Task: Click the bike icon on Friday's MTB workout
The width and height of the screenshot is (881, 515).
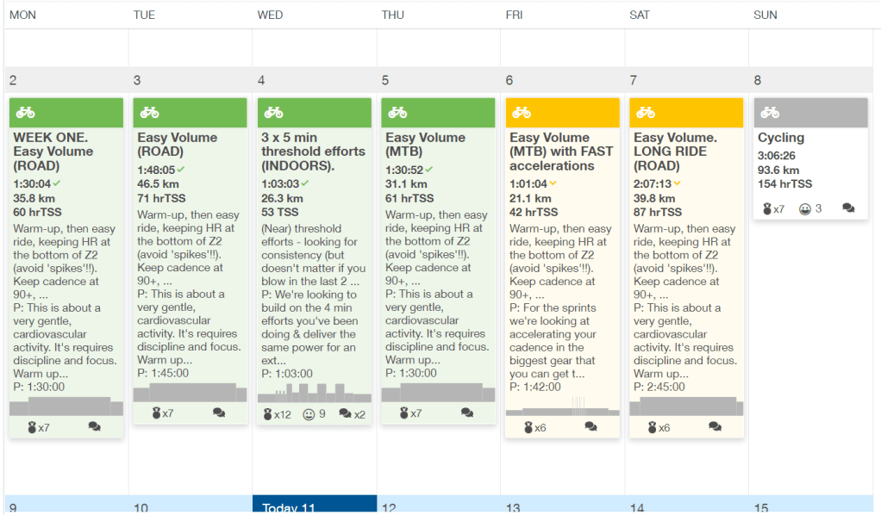Action: point(522,113)
